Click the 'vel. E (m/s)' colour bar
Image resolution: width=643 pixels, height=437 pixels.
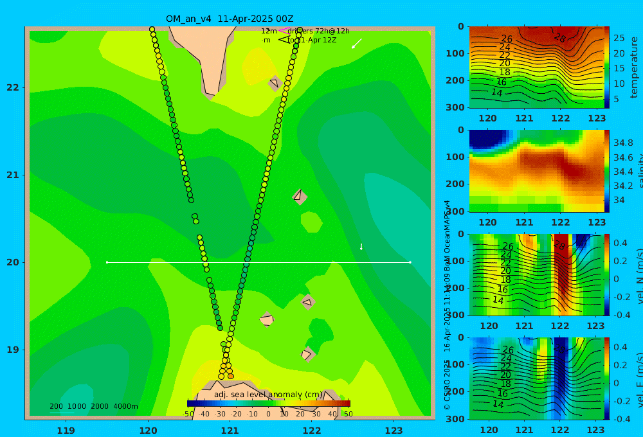[x=606, y=379]
